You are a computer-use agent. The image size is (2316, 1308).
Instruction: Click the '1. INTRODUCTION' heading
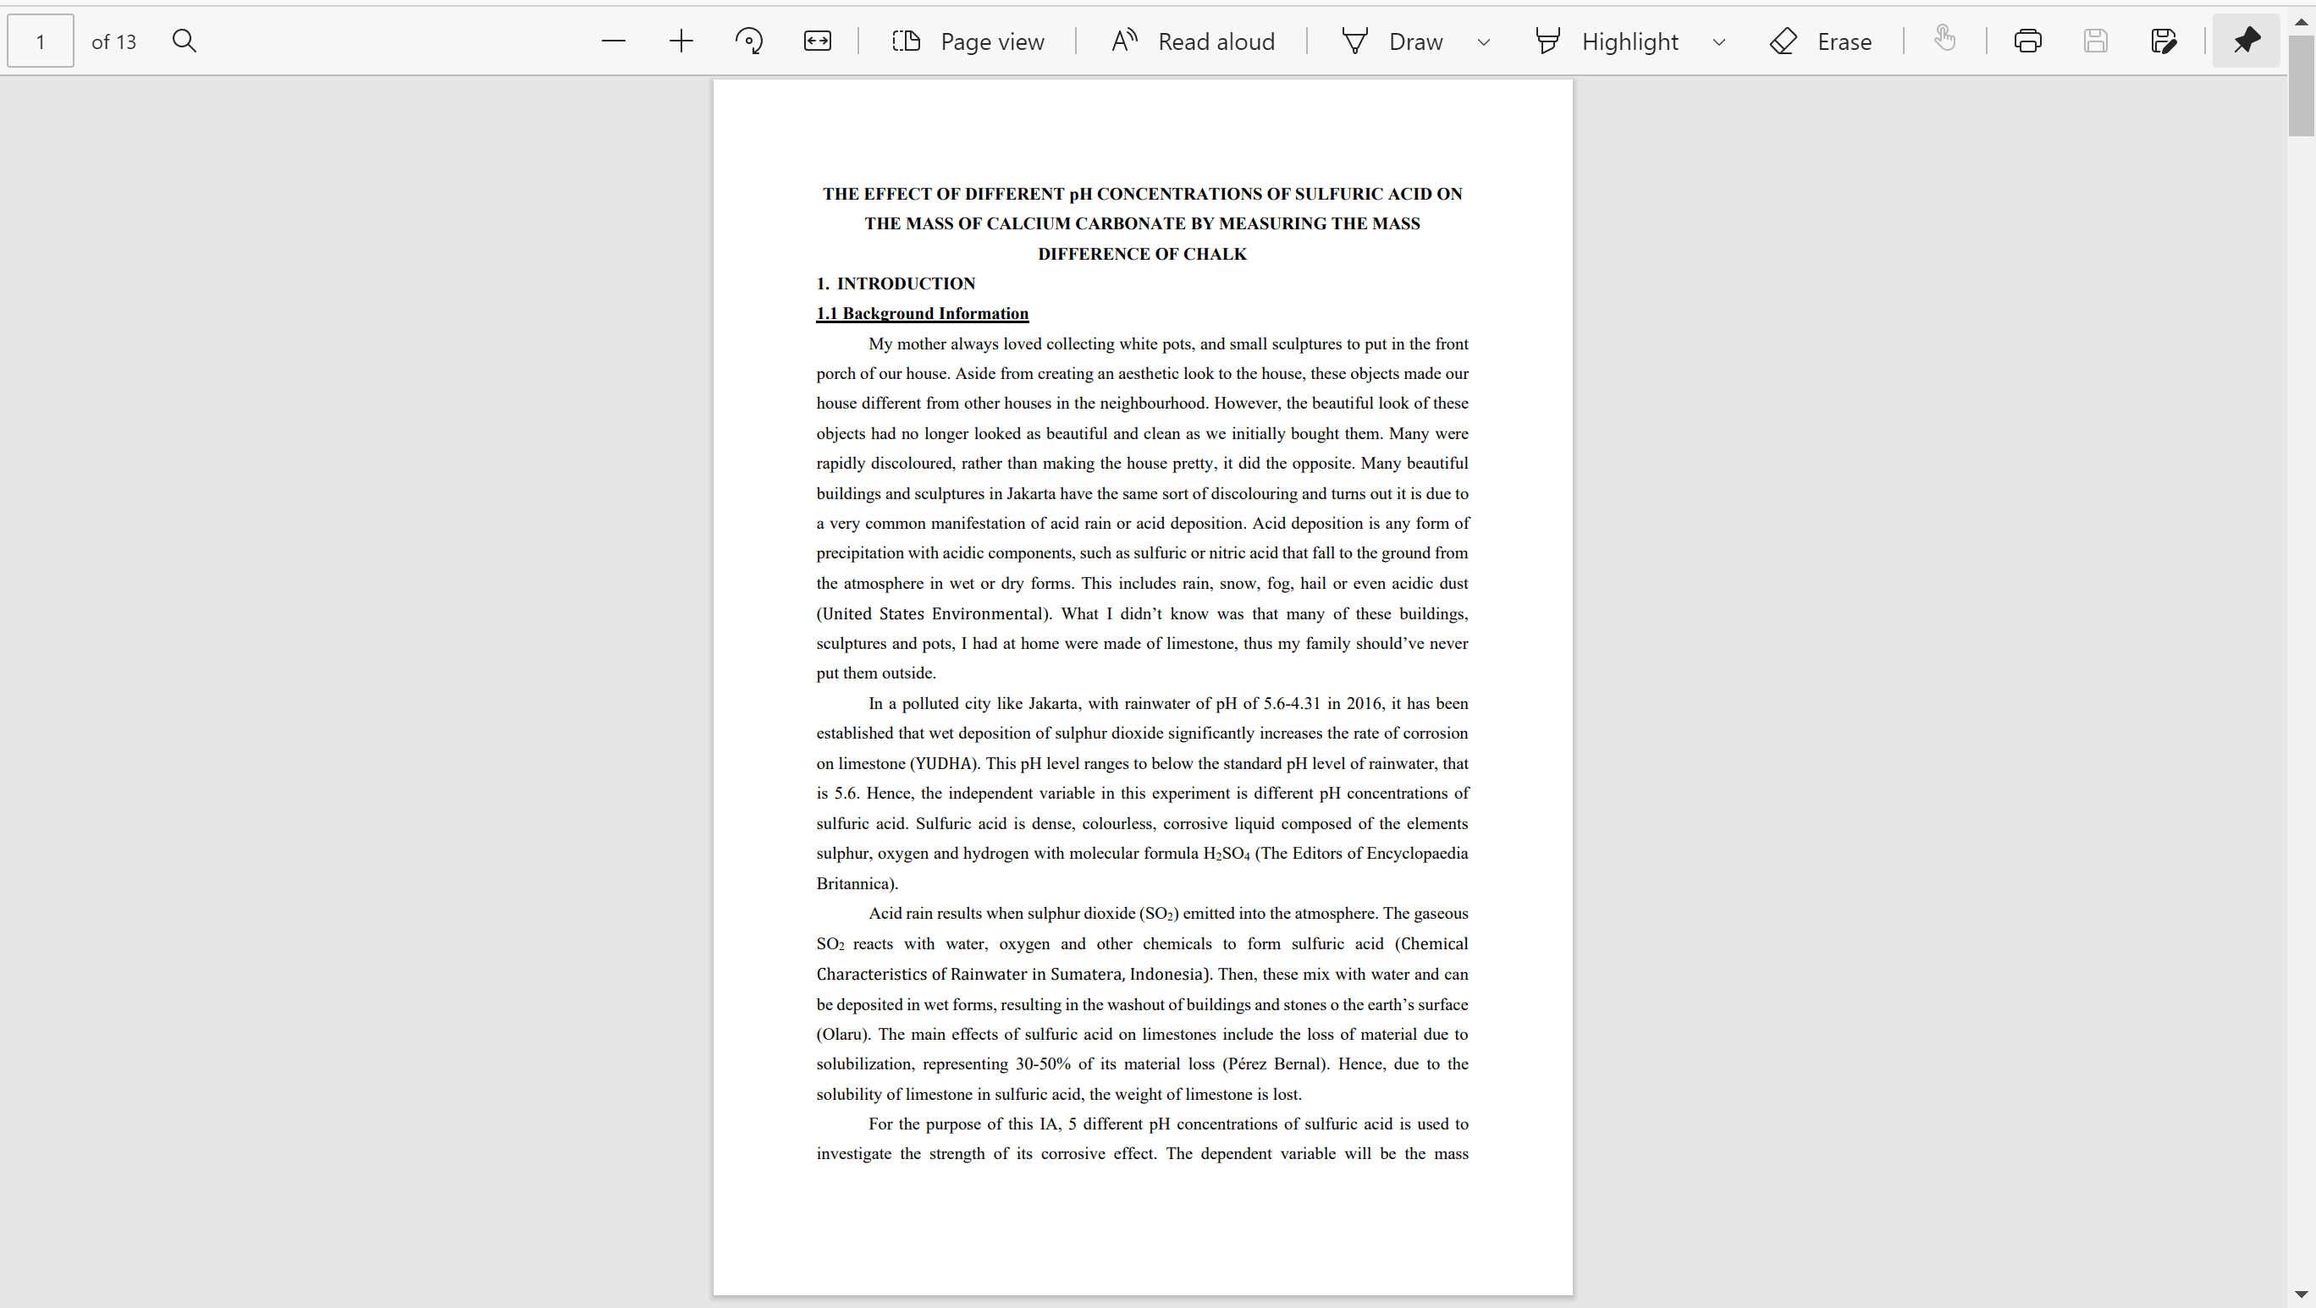(x=896, y=284)
